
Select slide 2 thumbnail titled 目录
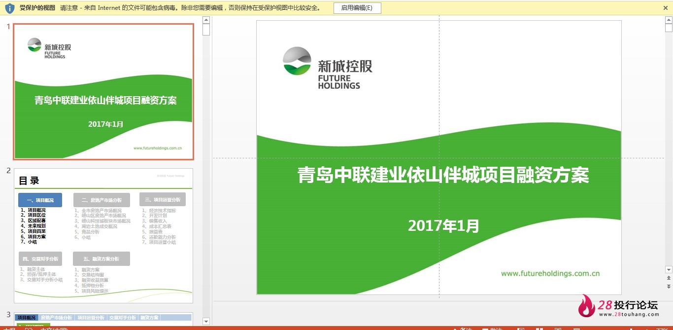pyautogui.click(x=103, y=236)
